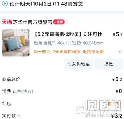The height and width of the screenshot is (119, 124).
Task: Collapse the 实付款 details chevron
Action: coord(19,116)
